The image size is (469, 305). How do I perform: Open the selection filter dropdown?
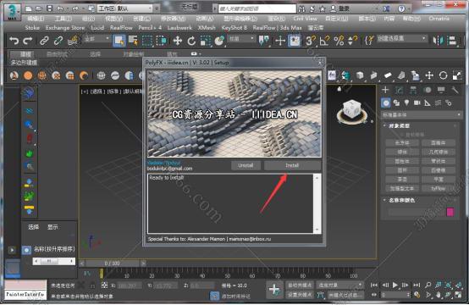[97, 39]
